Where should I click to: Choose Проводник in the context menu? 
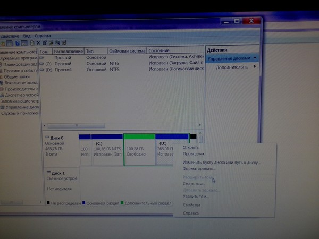click(x=194, y=154)
